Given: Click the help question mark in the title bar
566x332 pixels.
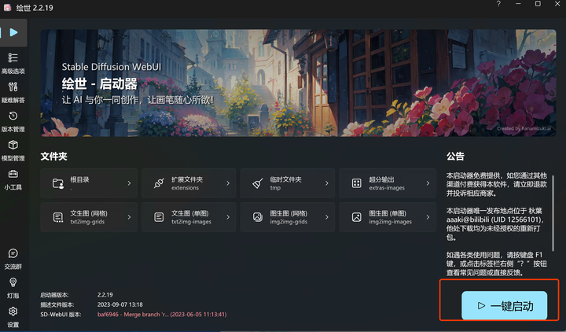Looking at the screenshot, I should click(x=498, y=4).
